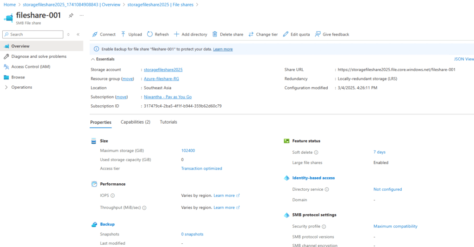The height and width of the screenshot is (247, 474).
Task: Click the Delete share trash icon
Action: pyautogui.click(x=215, y=34)
